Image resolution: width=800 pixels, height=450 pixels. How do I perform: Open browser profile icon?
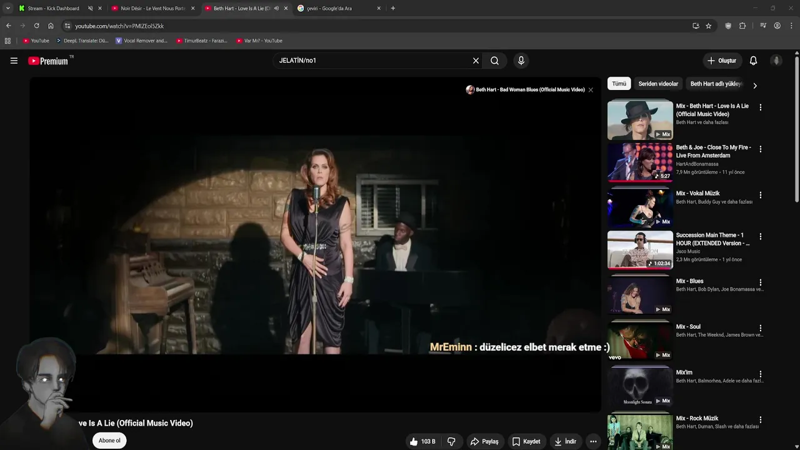point(777,26)
